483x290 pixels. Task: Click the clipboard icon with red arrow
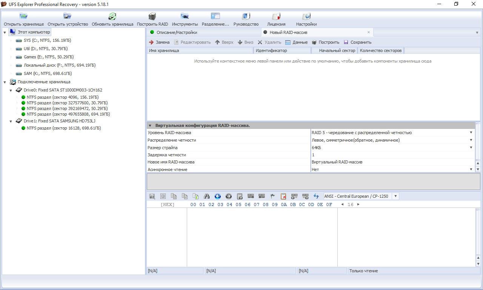(x=283, y=196)
